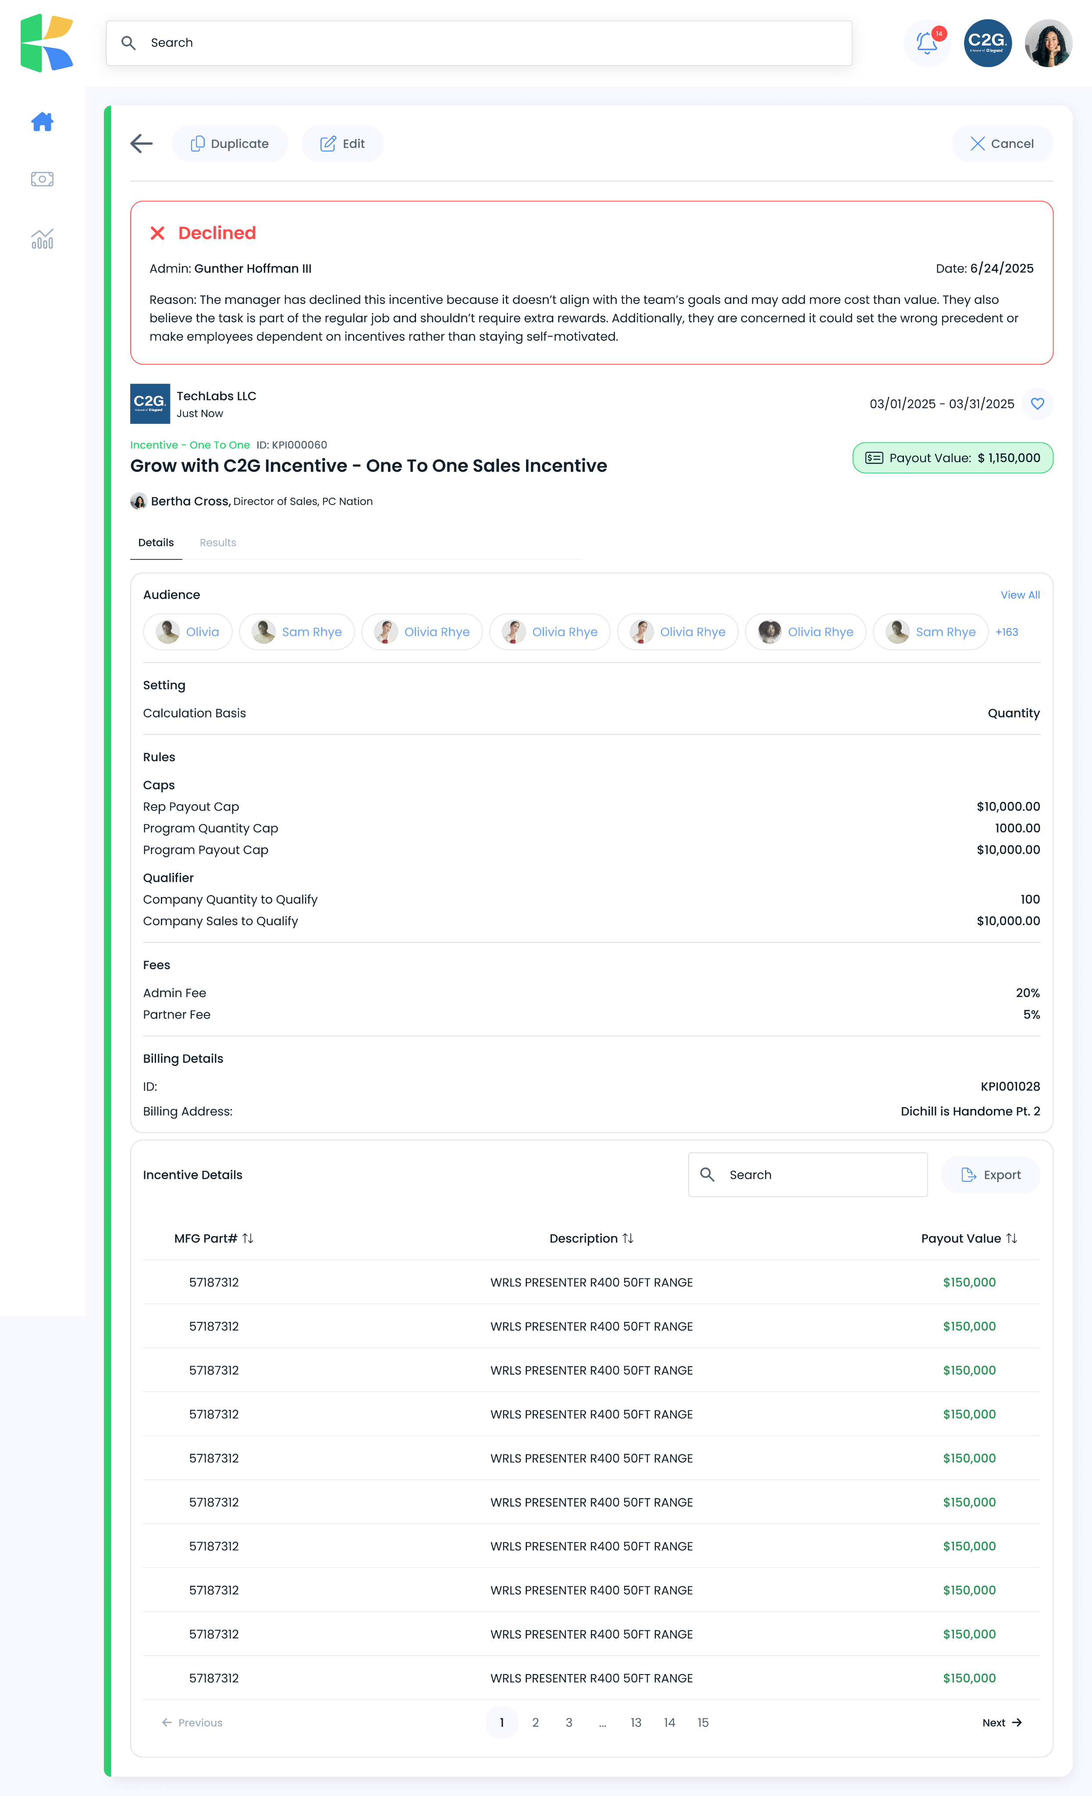Screen dimensions: 1092x1796
Task: Go to page 14
Action: [x=669, y=1722]
